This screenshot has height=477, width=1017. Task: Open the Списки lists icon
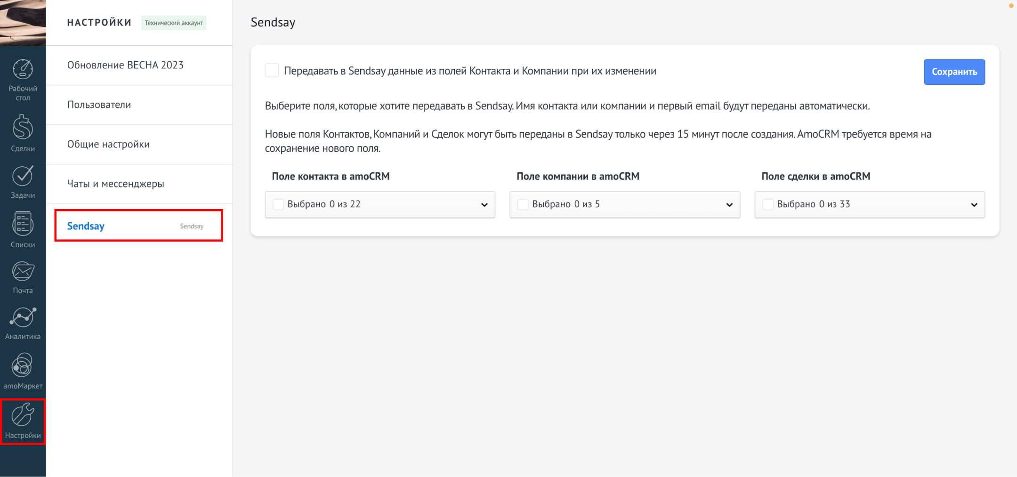(23, 224)
